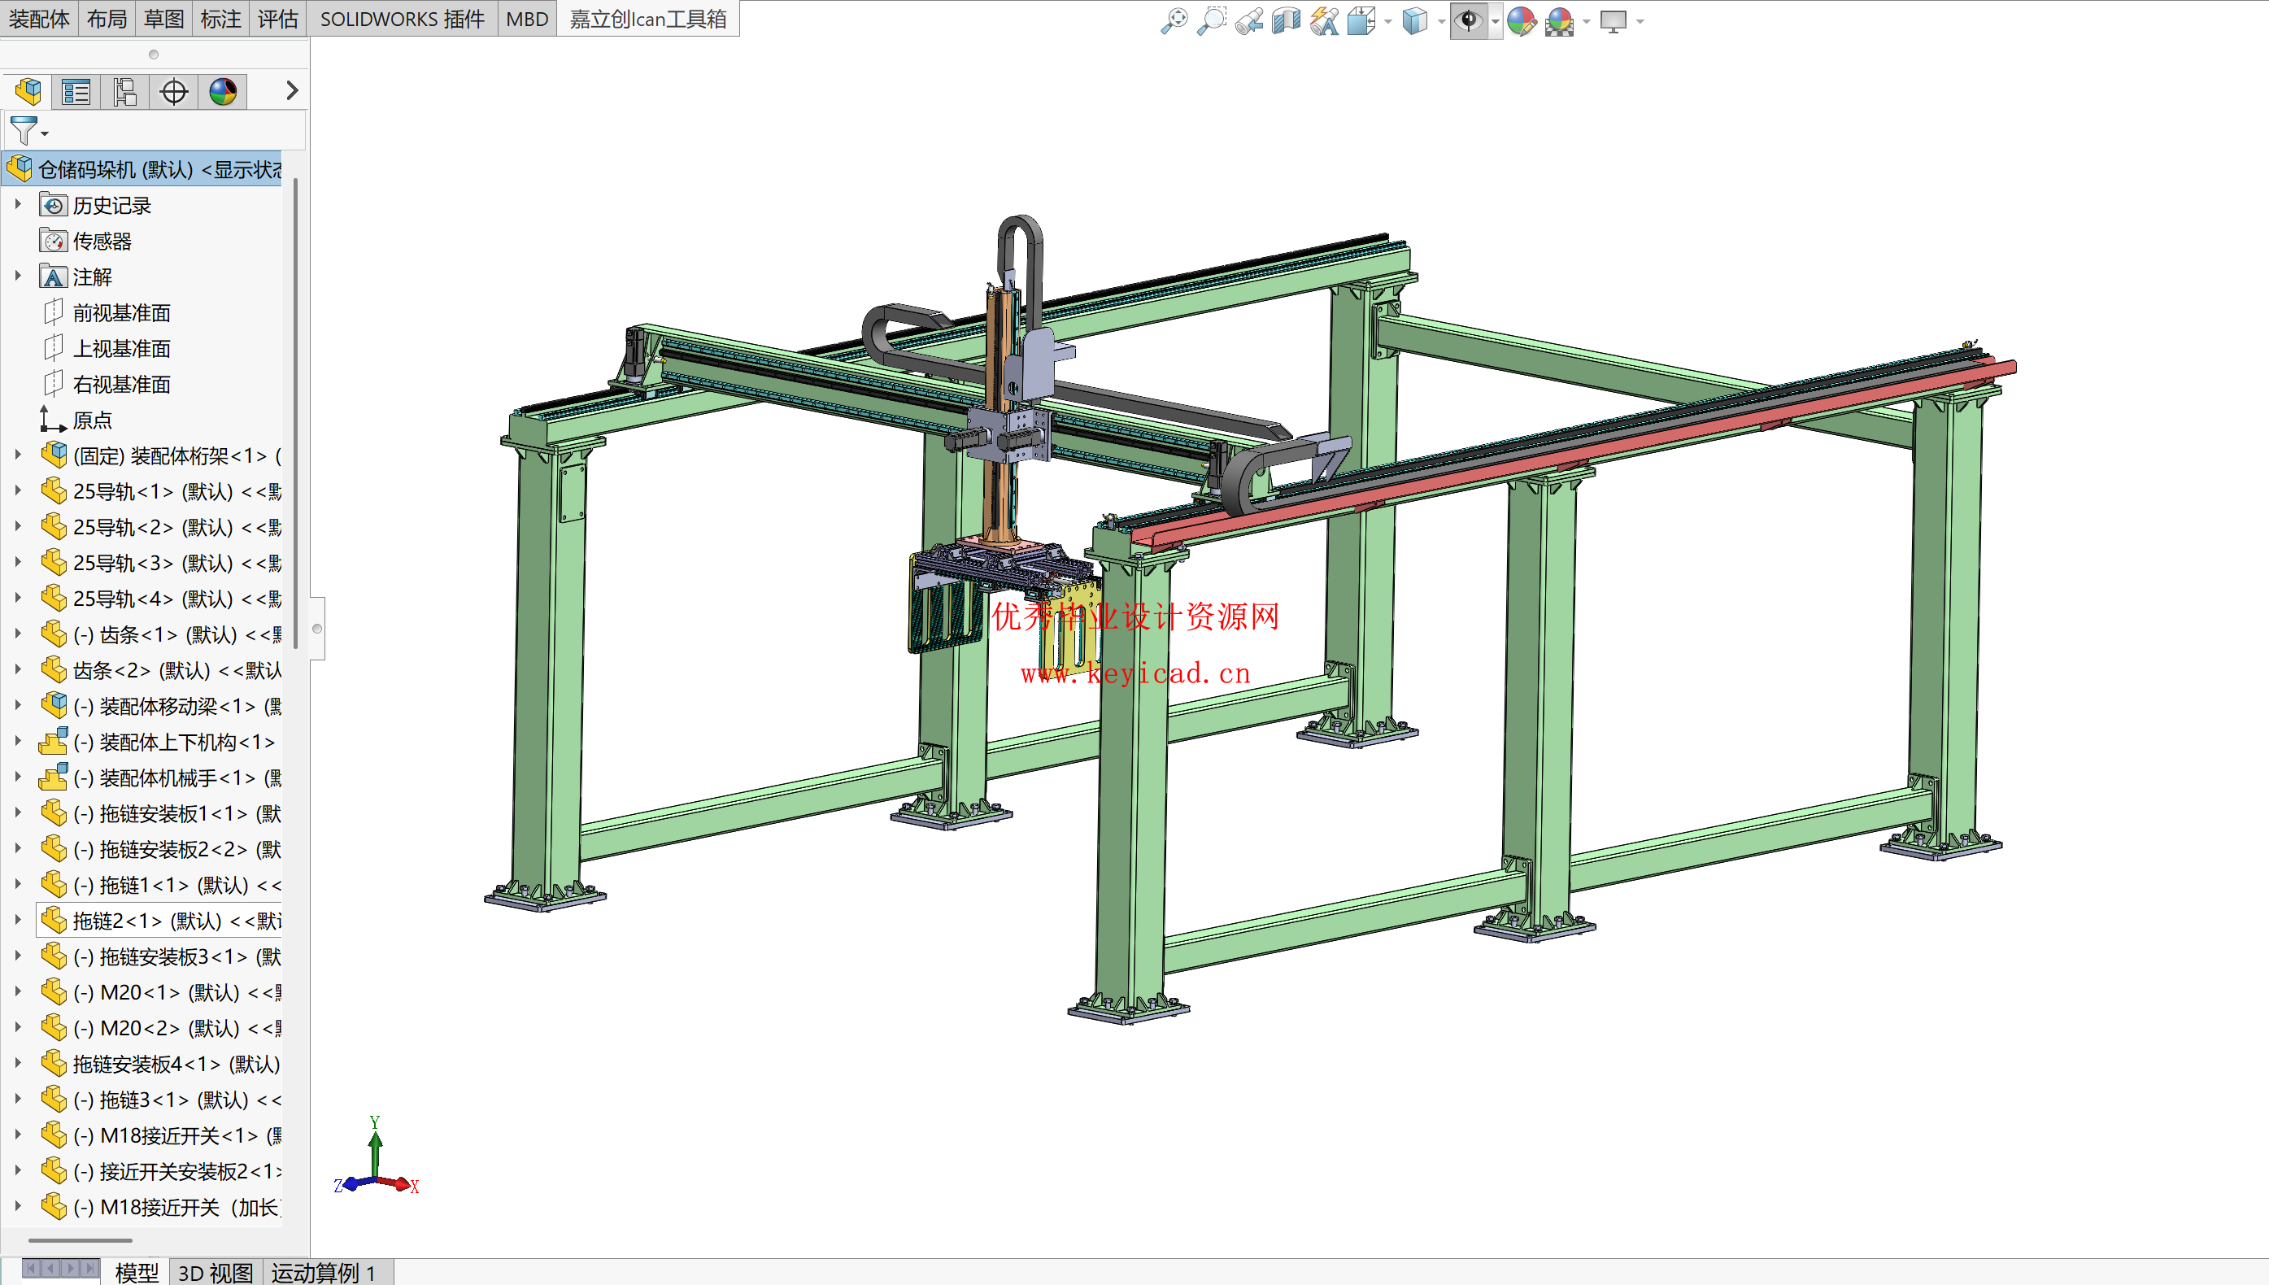
Task: Open the FeatureManager design tree tab
Action: (28, 91)
